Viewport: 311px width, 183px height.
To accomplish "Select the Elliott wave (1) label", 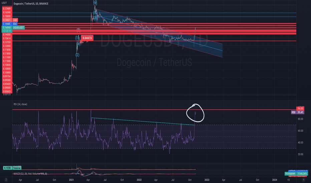I will click(x=77, y=38).
